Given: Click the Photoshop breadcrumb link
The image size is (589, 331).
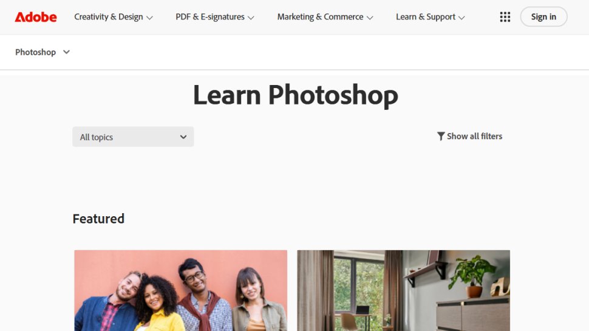Looking at the screenshot, I should point(35,52).
